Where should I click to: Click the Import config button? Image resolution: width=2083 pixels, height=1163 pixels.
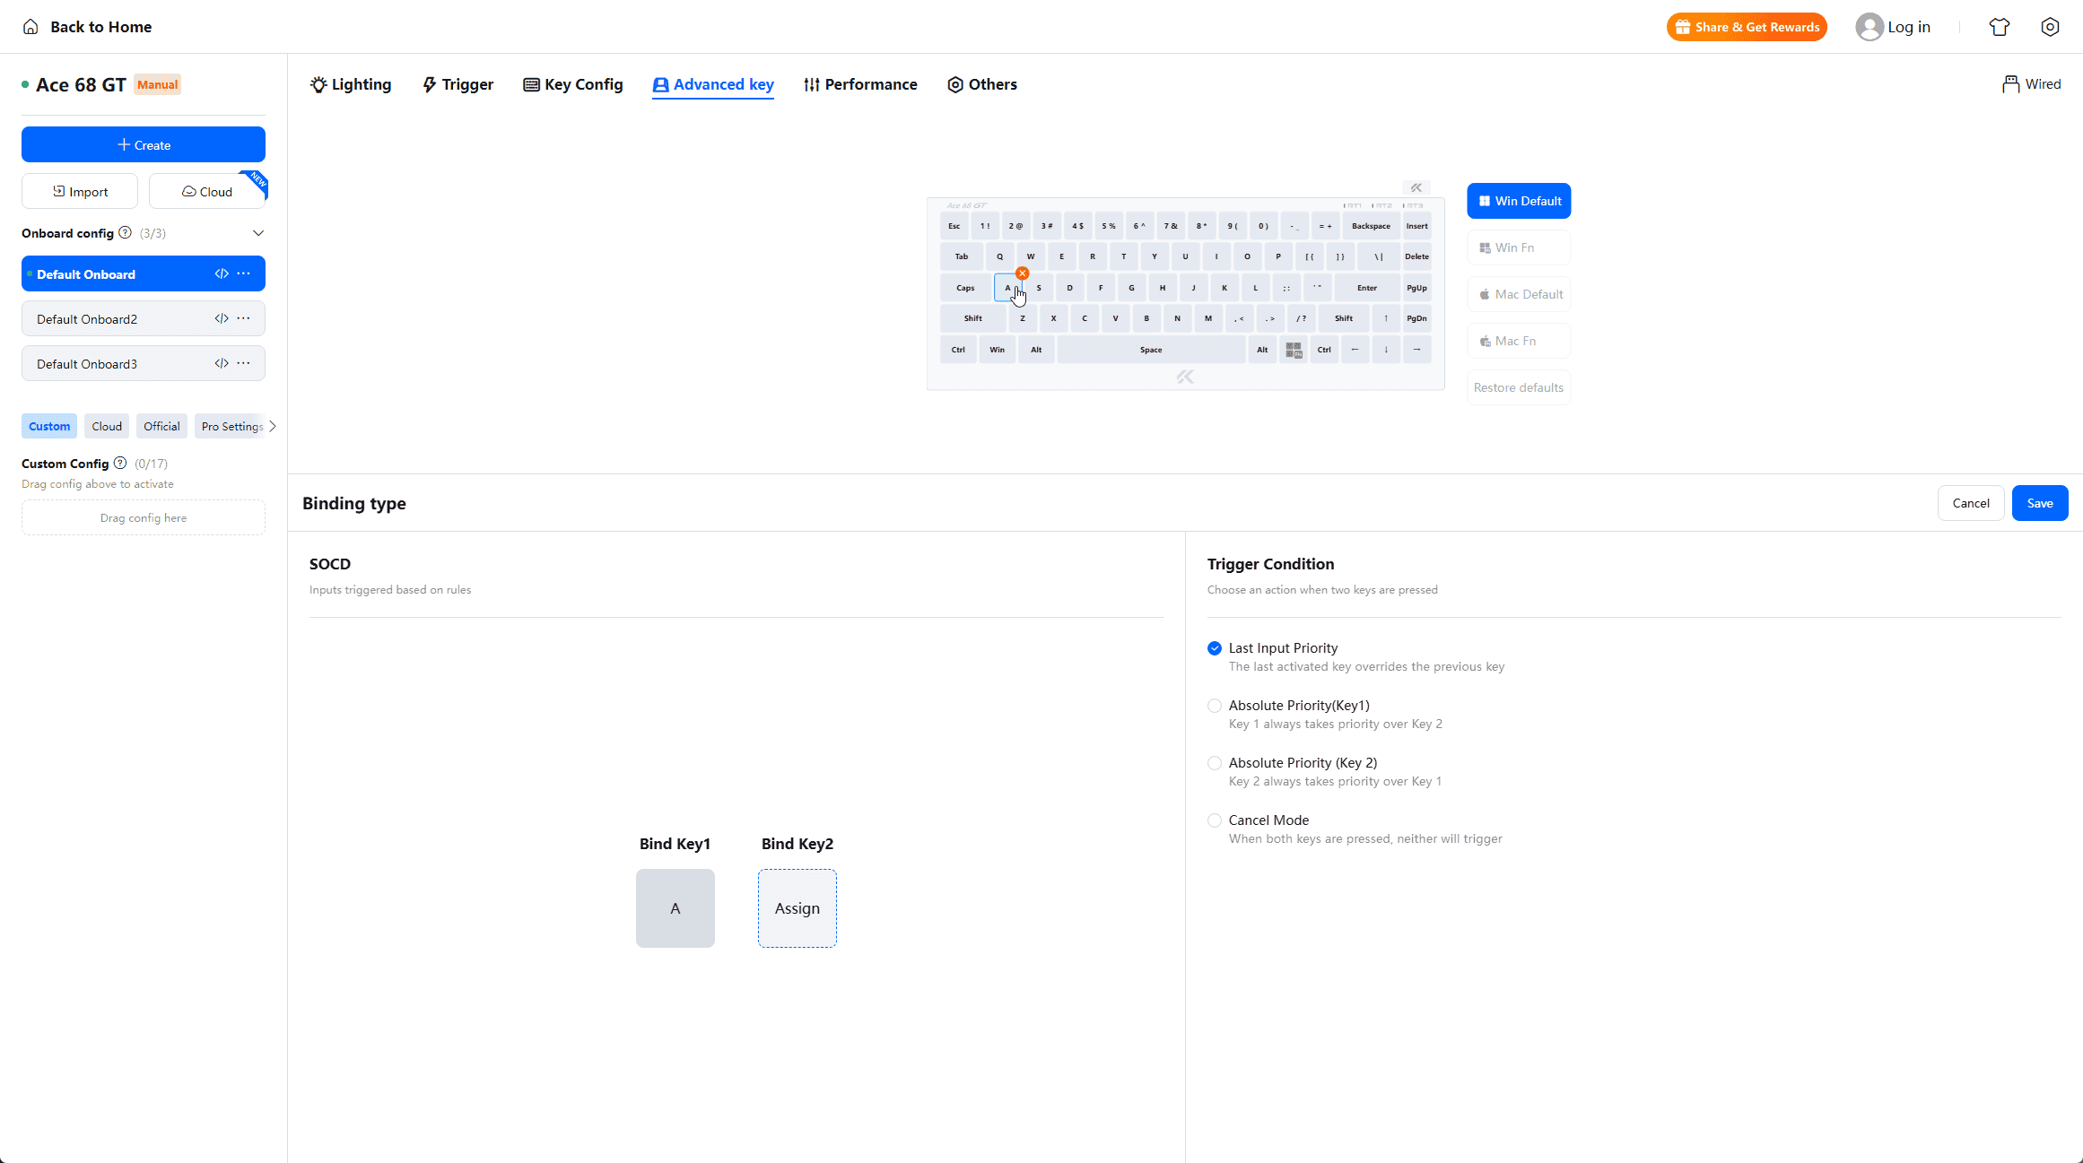pos(80,191)
